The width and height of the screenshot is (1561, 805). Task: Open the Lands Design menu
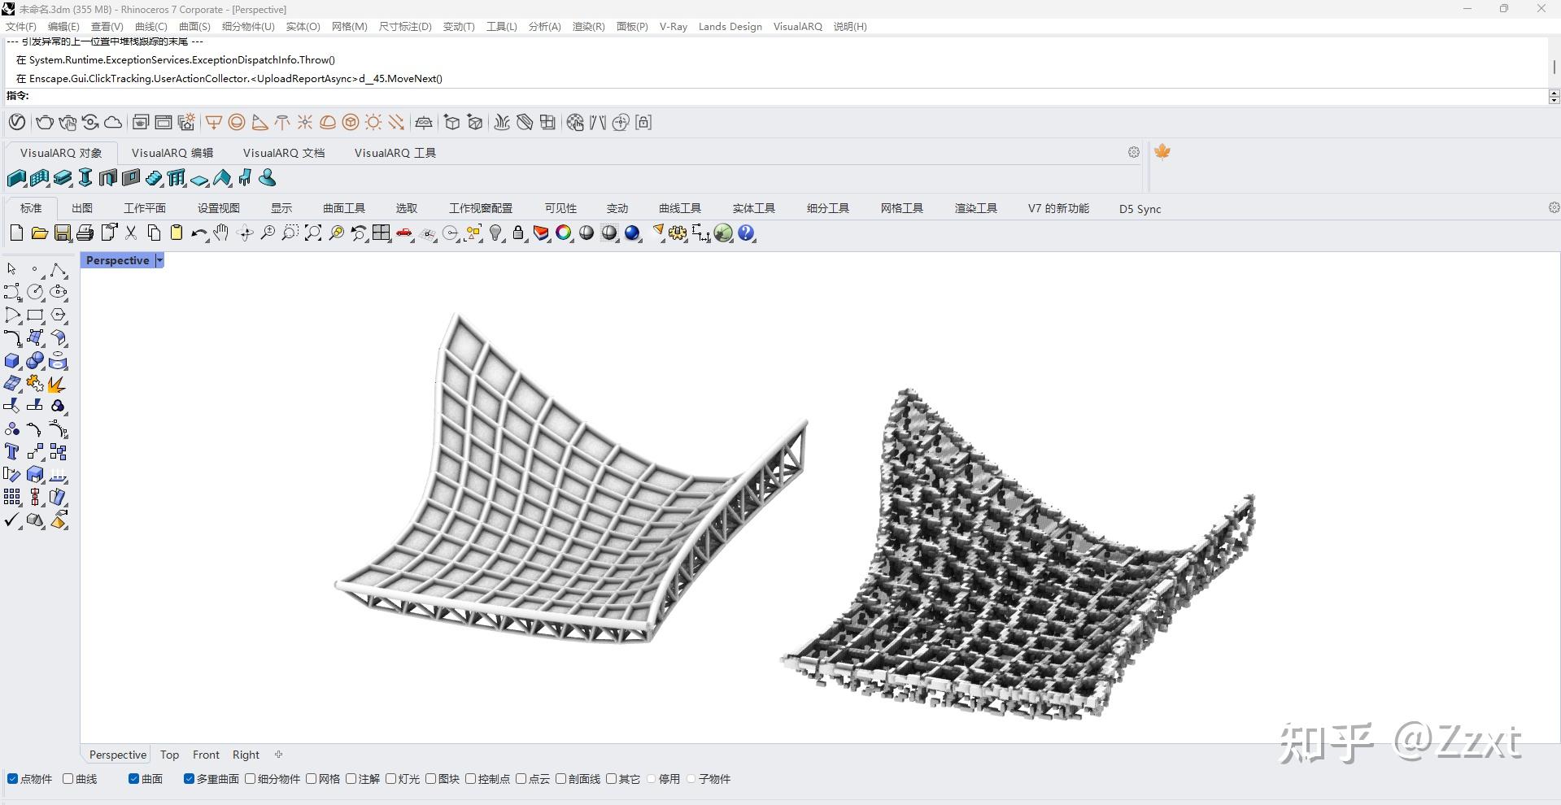pos(730,27)
